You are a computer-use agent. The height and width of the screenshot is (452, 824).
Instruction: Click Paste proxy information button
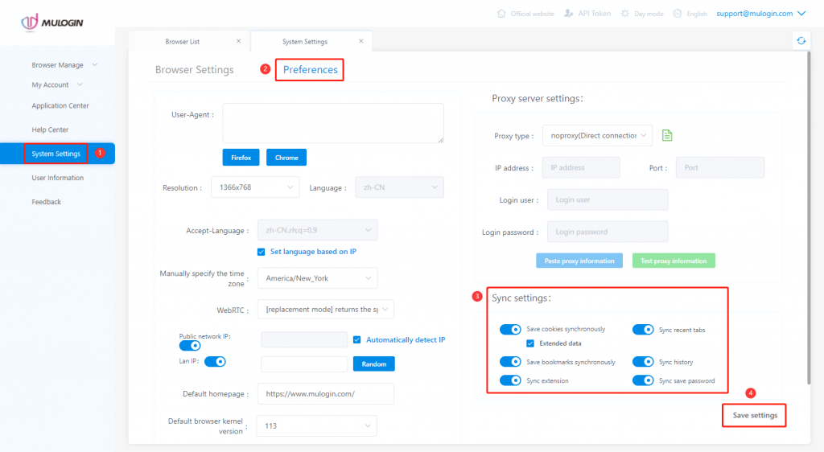coord(579,261)
